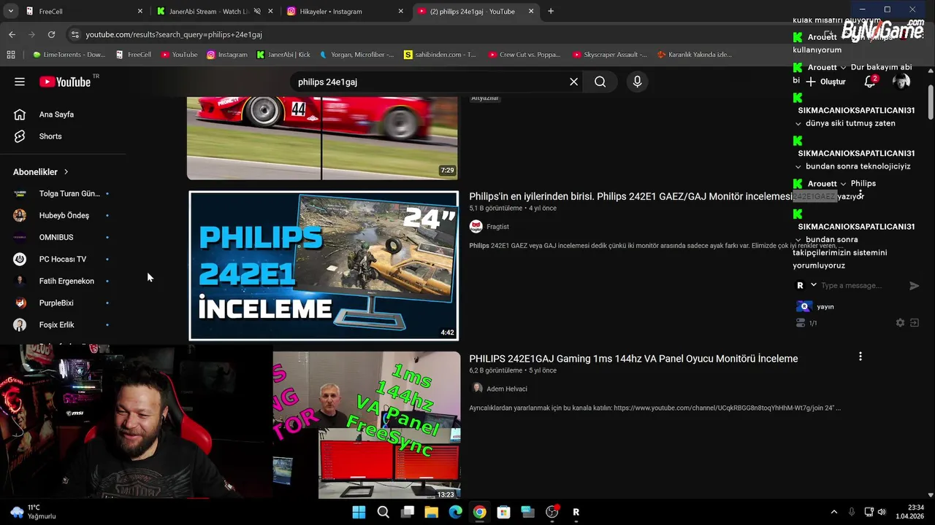The width and height of the screenshot is (935, 525).
Task: Click the Adem Helvaci channel avatar
Action: (x=477, y=389)
